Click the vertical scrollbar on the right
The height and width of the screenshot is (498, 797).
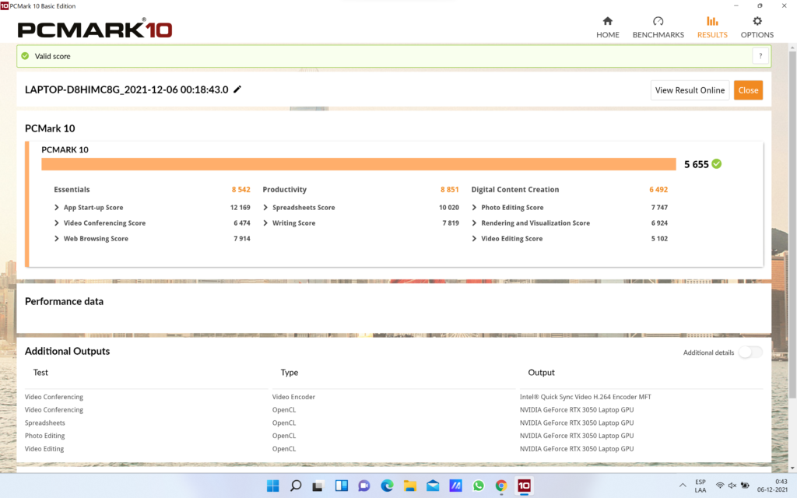(x=792, y=233)
